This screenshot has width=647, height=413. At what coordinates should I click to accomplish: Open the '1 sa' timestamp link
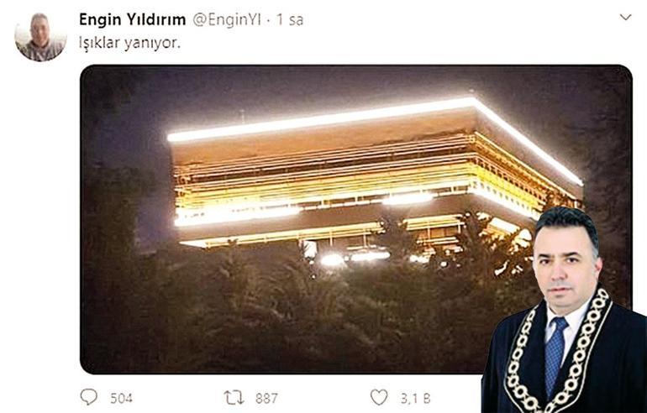point(290,20)
